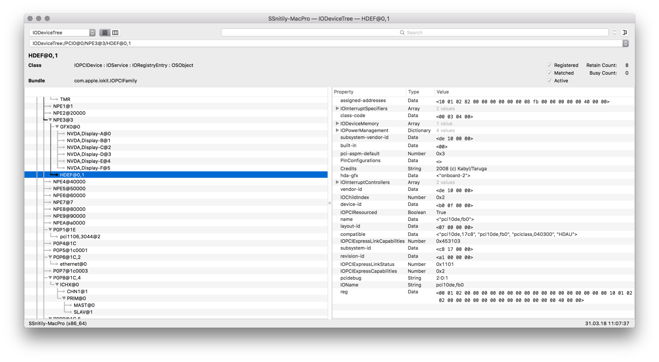Expand the IOInterruptControllers property

[337, 182]
